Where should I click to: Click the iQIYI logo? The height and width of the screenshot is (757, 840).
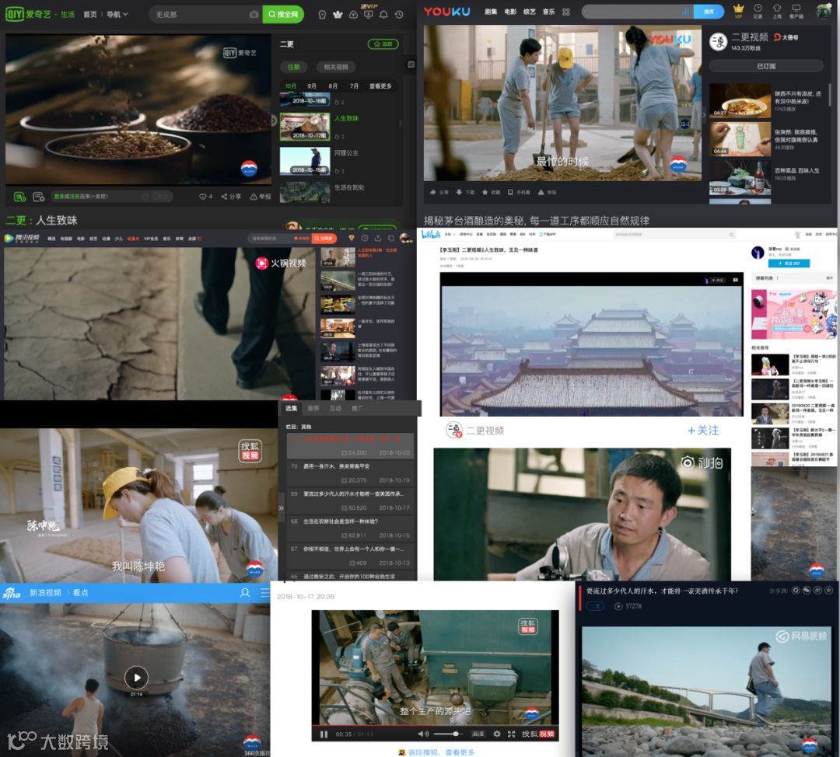pyautogui.click(x=27, y=14)
